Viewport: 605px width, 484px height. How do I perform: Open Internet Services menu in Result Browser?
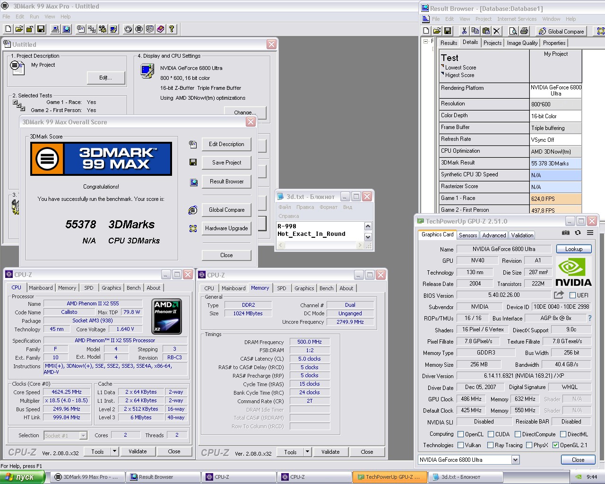517,19
